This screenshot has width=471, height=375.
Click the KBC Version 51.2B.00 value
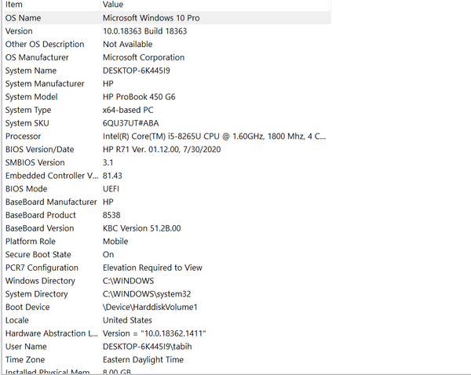point(142,228)
